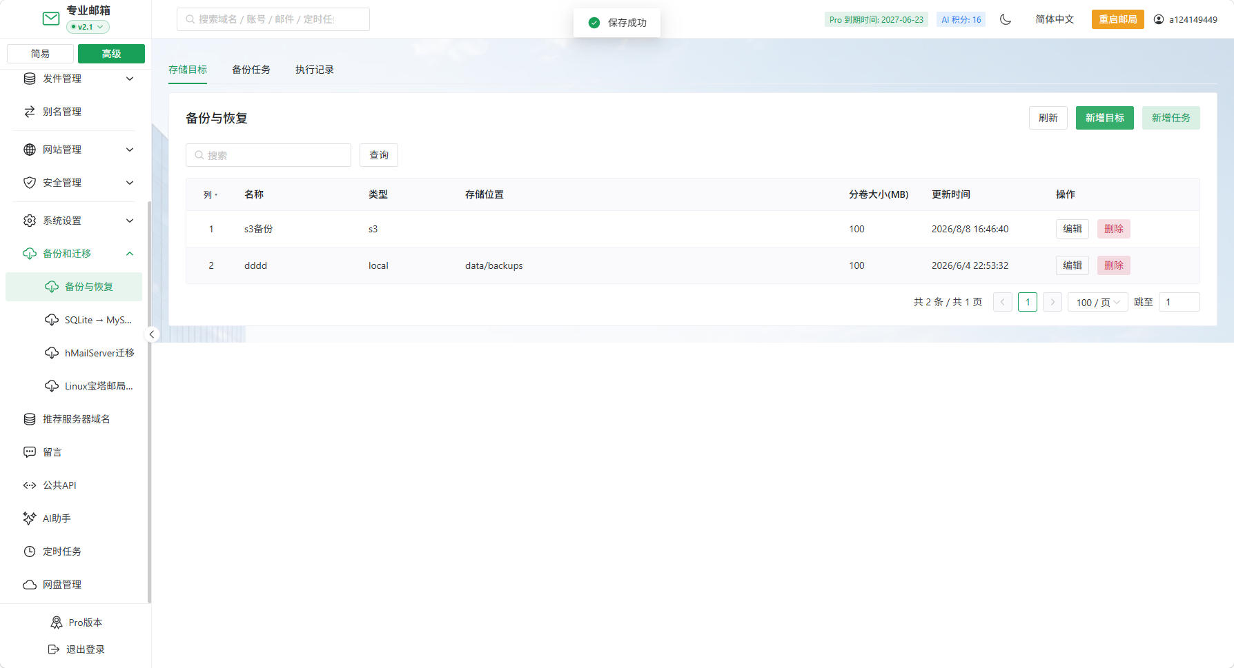Click the hMailServer迁移 cloud icon
1234x668 pixels.
52,353
